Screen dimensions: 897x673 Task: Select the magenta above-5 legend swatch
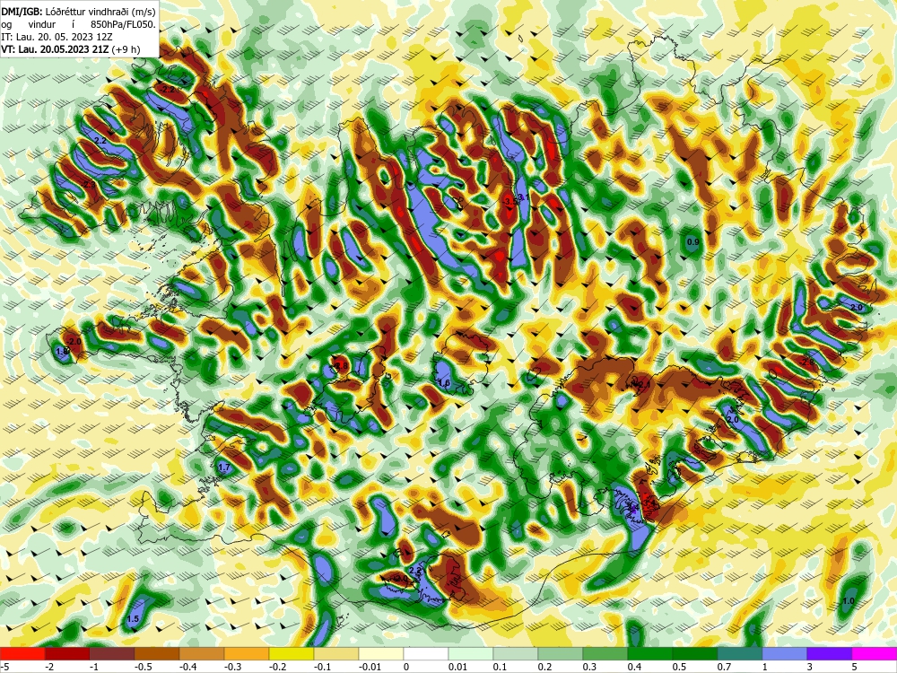click(875, 653)
